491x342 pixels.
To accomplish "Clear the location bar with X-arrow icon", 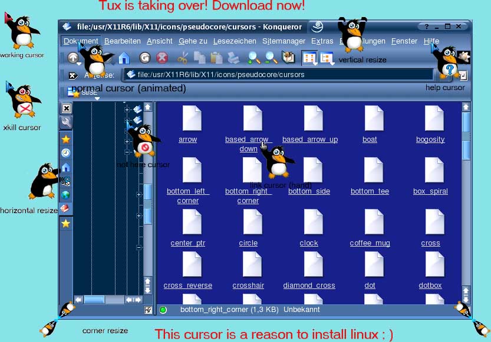I will tap(73, 75).
